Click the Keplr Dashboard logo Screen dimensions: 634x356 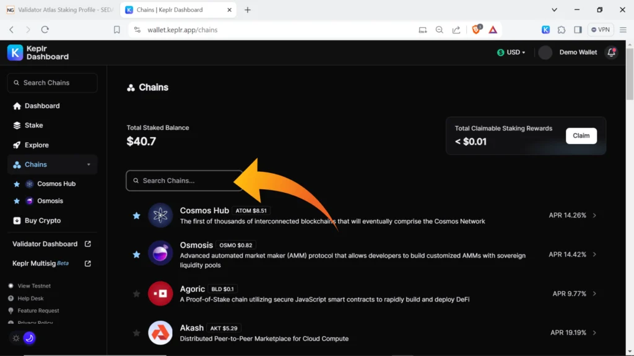[38, 53]
